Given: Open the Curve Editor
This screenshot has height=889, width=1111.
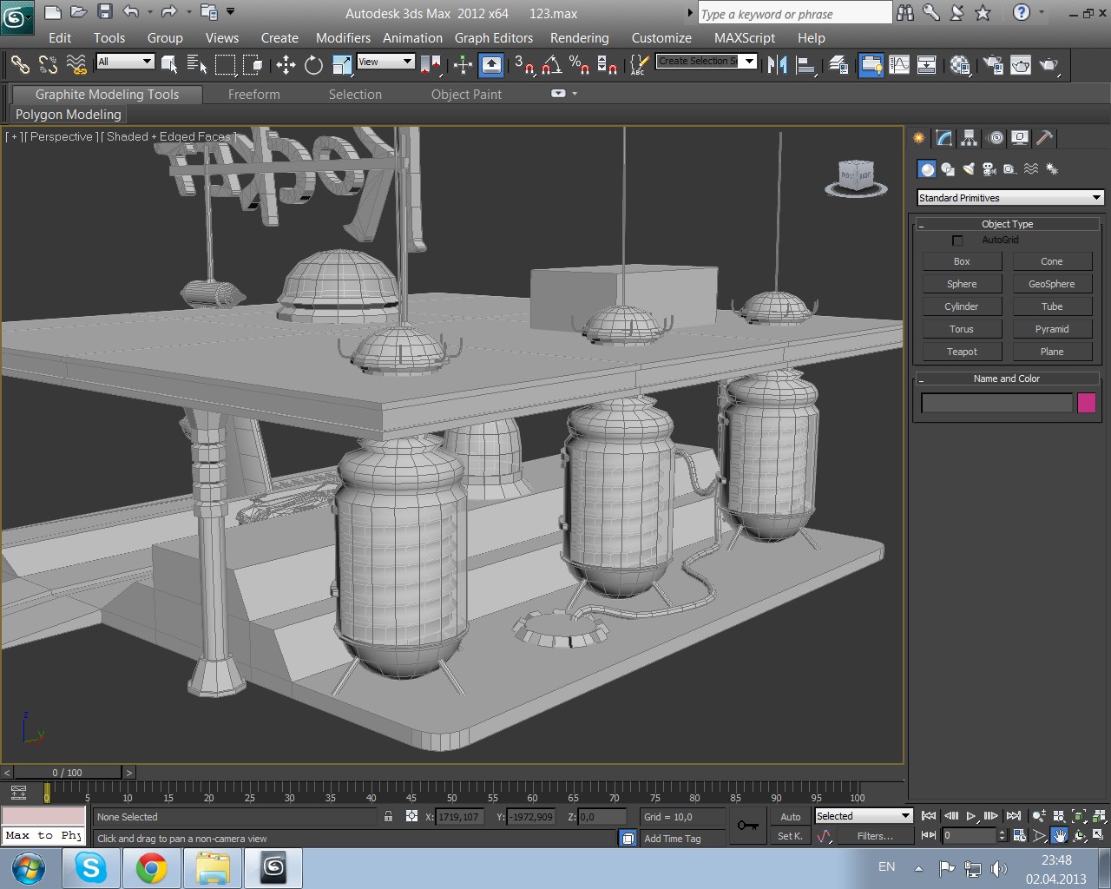Looking at the screenshot, I should coord(899,65).
